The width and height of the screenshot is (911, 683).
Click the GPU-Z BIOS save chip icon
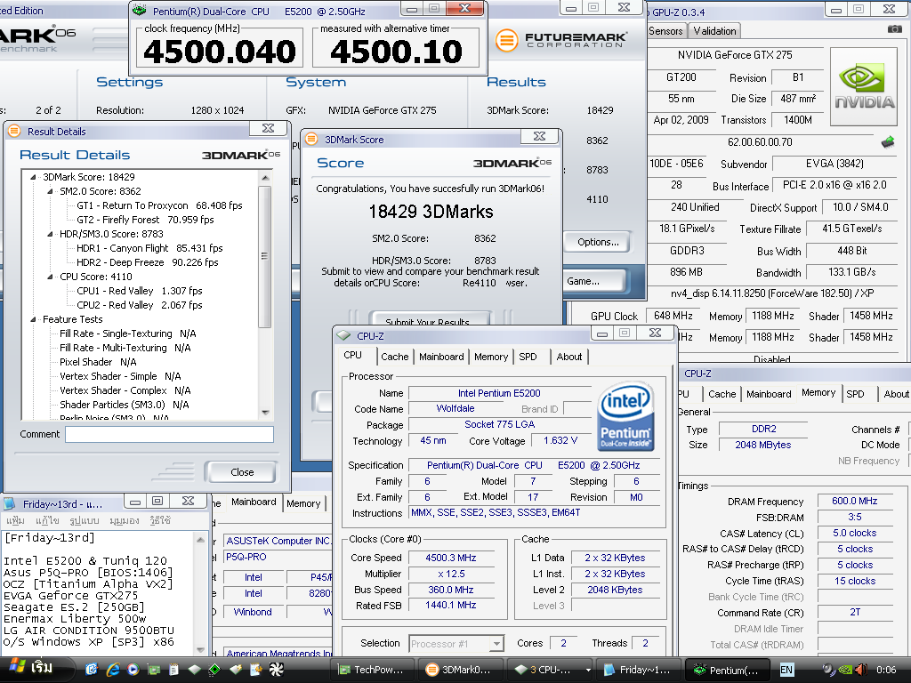887,142
